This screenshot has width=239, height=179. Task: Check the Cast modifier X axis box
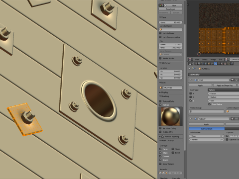click(191, 93)
